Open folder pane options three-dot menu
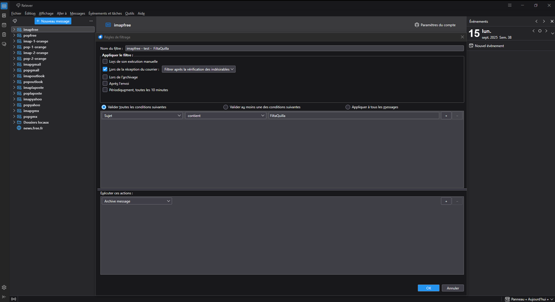This screenshot has width=555, height=302. click(x=91, y=21)
